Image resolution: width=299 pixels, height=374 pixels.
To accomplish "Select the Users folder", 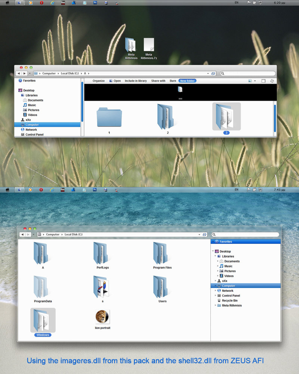I will coord(162,289).
